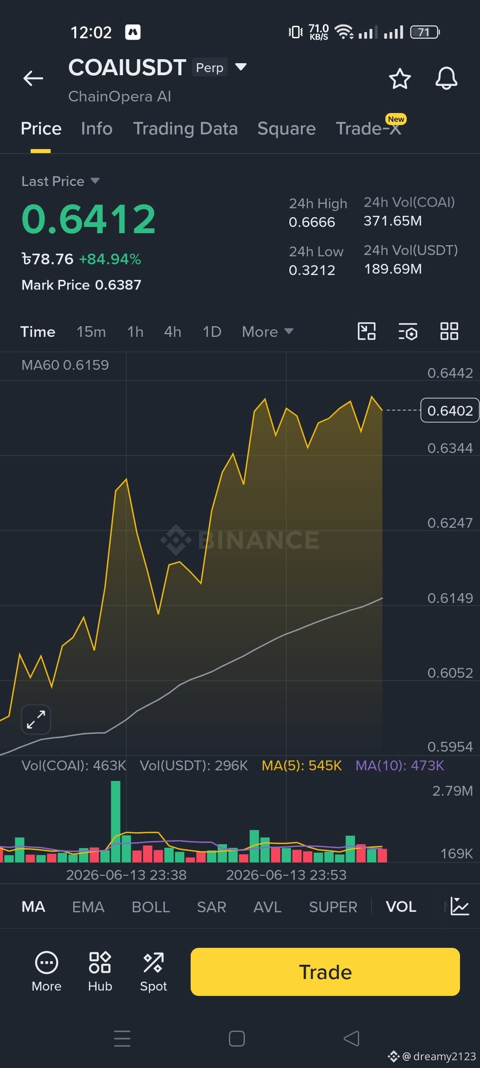Select the 1h chart interval
This screenshot has width=480, height=1068.
(135, 332)
